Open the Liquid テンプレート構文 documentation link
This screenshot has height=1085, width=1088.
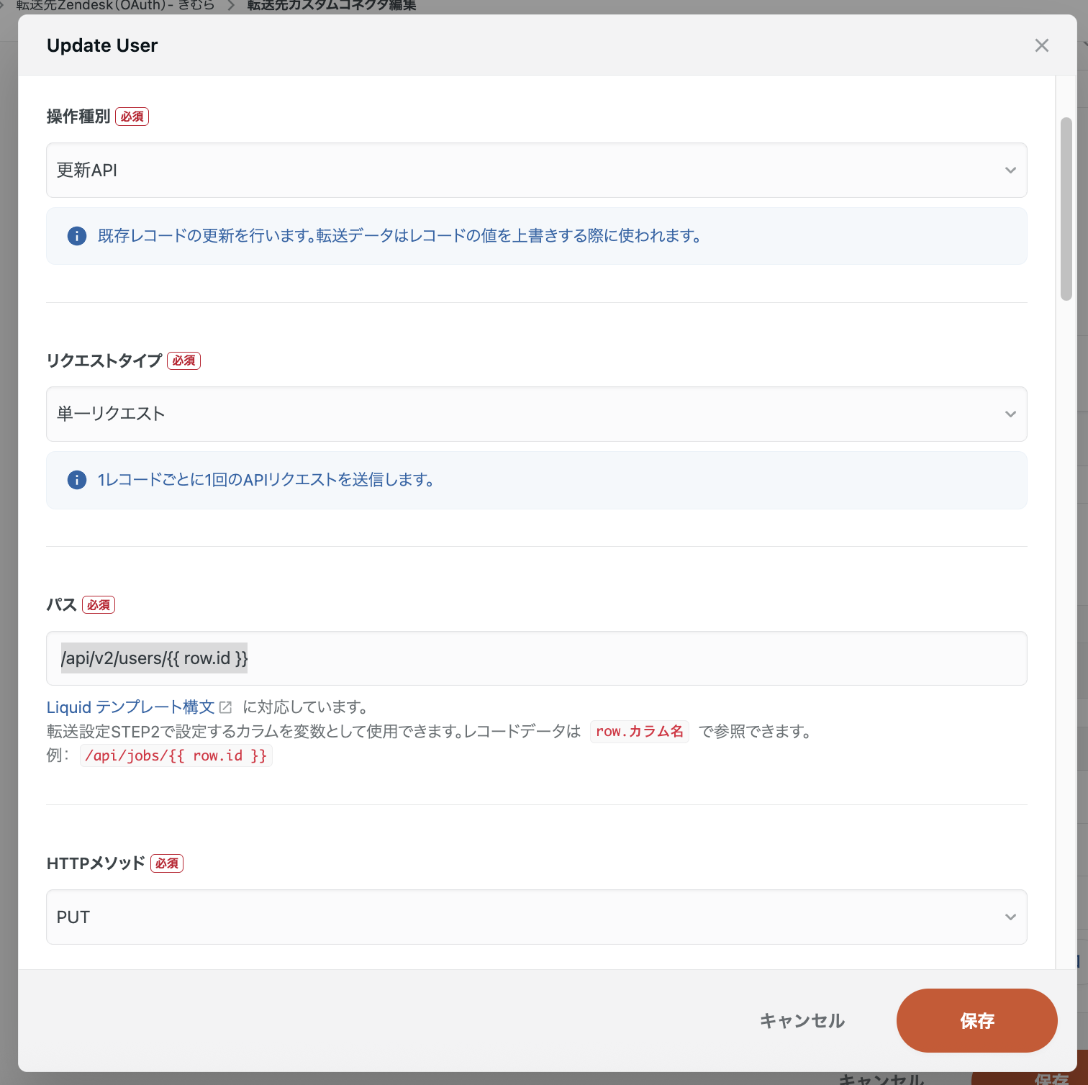click(x=130, y=707)
